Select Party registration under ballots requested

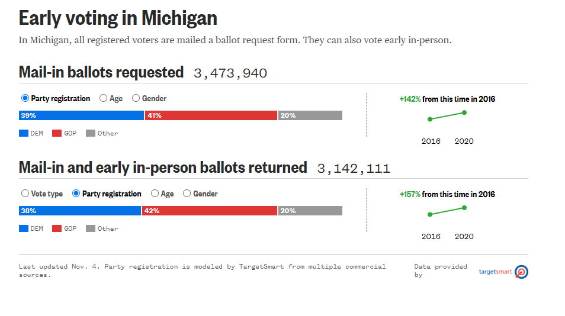[x=25, y=98]
